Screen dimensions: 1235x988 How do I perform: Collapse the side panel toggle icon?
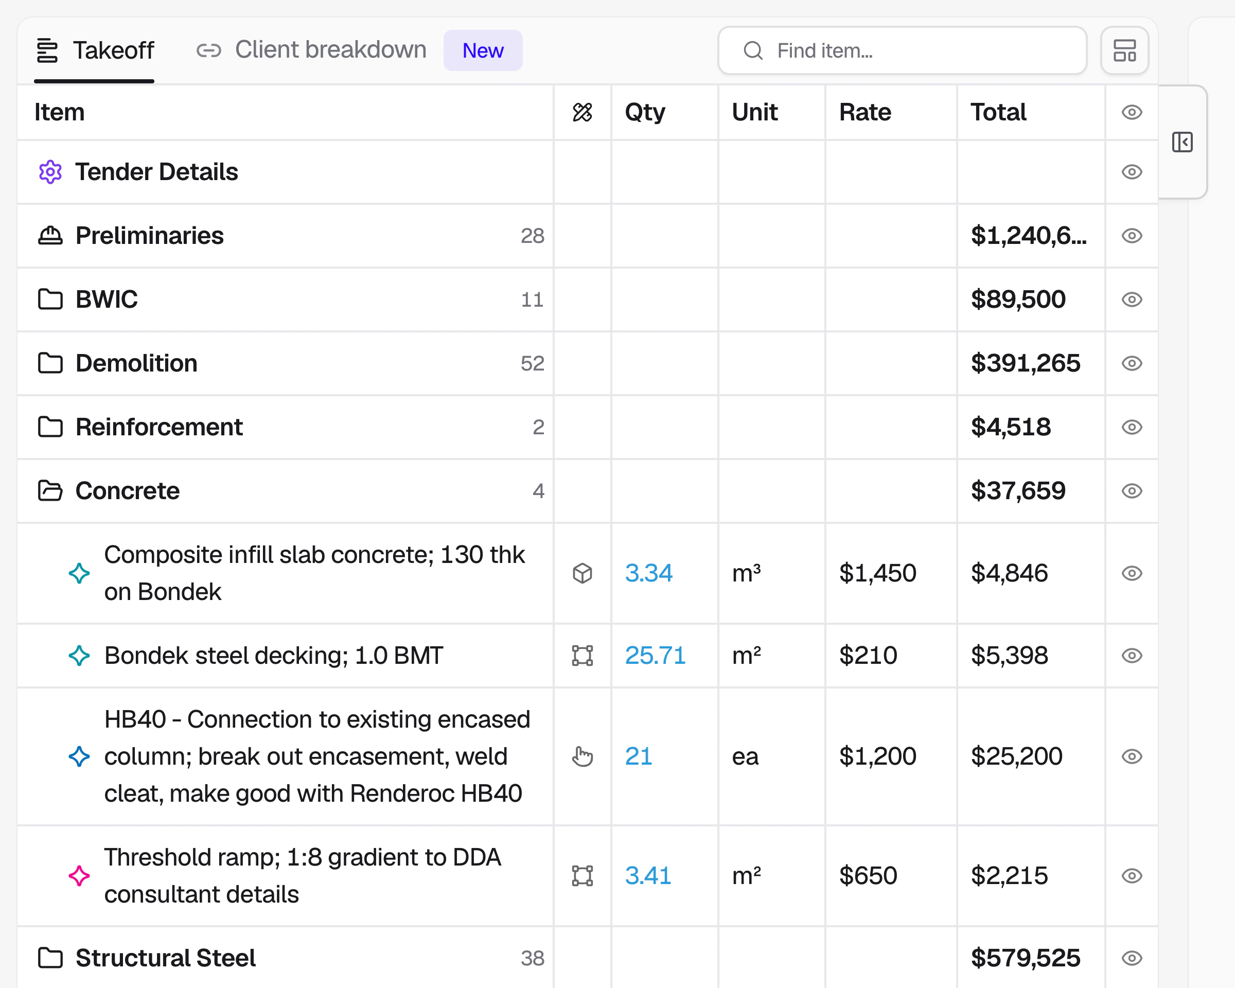click(x=1181, y=142)
